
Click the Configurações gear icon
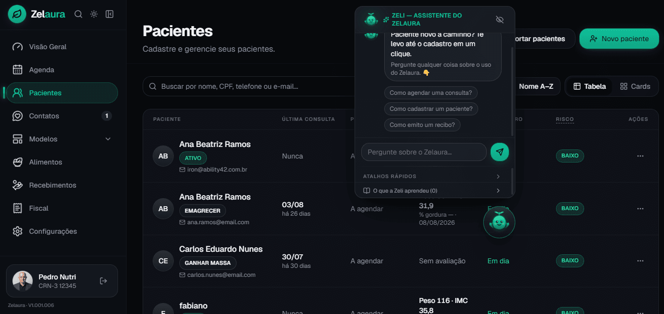(x=18, y=231)
